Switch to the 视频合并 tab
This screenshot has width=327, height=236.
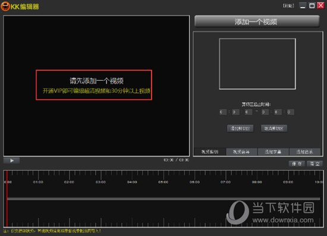click(241, 152)
